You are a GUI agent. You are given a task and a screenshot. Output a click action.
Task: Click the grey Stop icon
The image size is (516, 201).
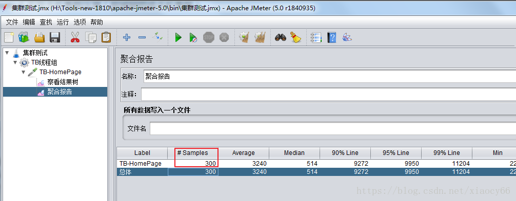209,37
